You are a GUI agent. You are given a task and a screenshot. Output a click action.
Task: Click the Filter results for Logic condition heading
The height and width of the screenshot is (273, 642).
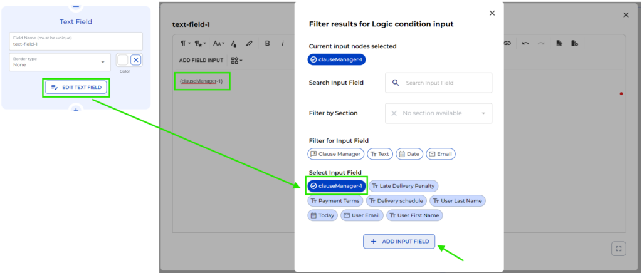381,24
